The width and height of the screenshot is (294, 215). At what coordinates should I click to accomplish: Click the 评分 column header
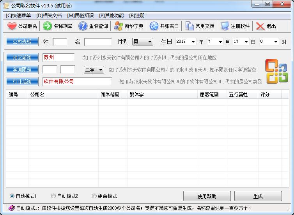click(269, 94)
